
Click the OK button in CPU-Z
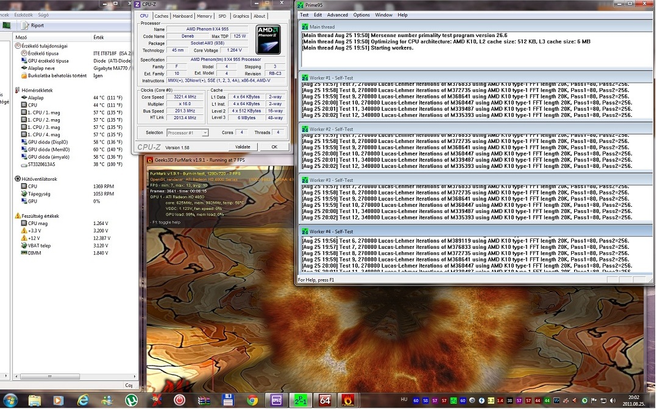pos(274,147)
